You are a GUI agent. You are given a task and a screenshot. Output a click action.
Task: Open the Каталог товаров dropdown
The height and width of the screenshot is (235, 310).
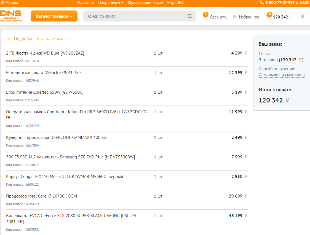[54, 16]
